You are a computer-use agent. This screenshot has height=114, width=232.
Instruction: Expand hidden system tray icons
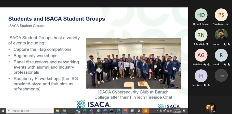coord(158,111)
